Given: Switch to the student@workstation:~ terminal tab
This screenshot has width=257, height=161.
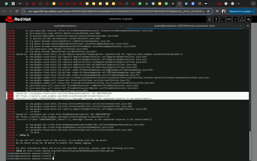Looking at the screenshot, I should tap(66, 26).
